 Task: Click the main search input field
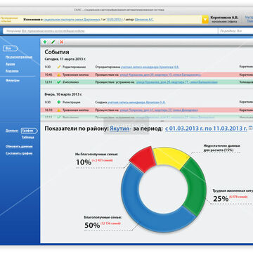[x=110, y=31]
